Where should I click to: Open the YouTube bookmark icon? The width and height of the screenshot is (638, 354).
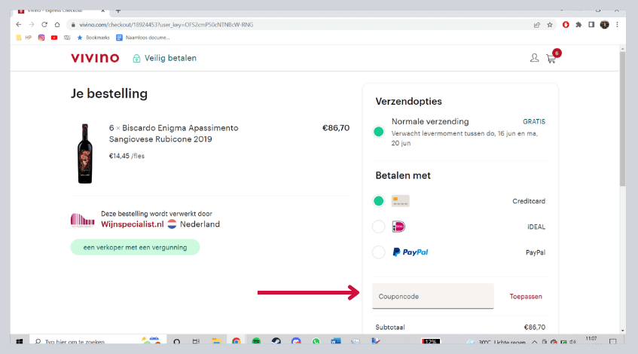(54, 38)
